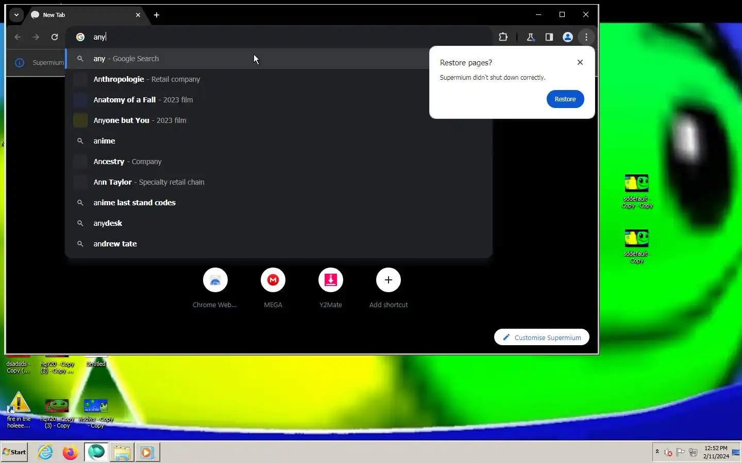Choose the Anthropologie retail company suggestion
742x463 pixels.
[279, 79]
